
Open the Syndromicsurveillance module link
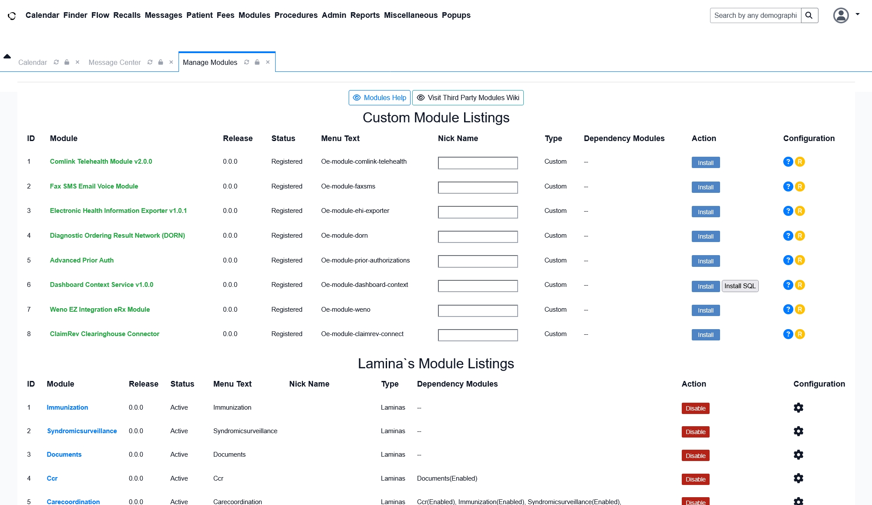tap(82, 431)
